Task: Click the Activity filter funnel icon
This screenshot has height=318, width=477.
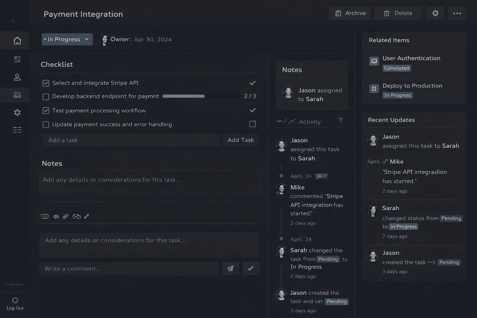Action: point(341,120)
